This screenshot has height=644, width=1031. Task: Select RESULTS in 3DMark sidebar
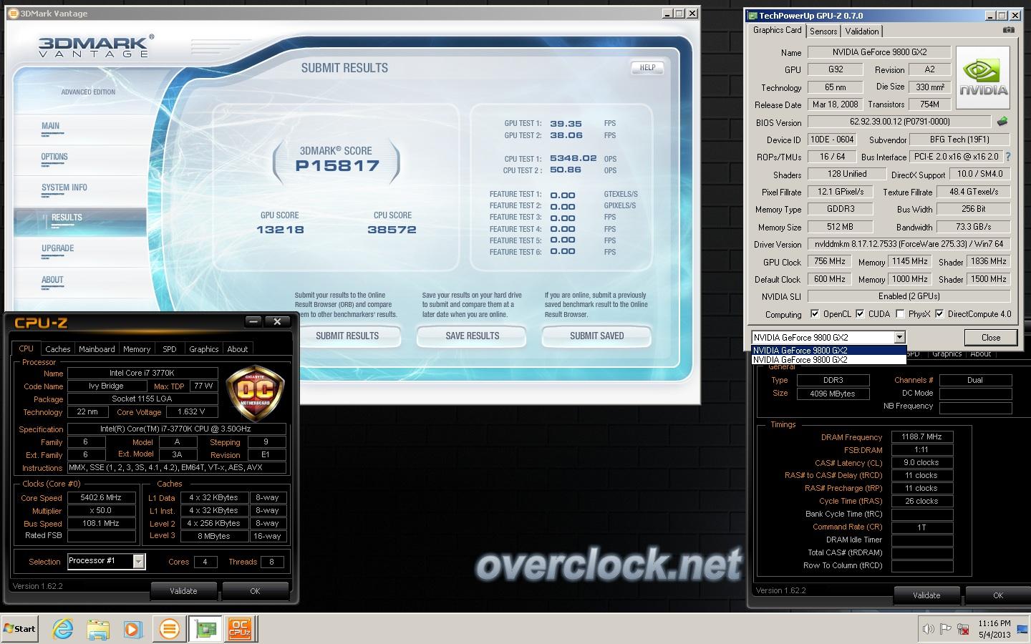point(80,222)
